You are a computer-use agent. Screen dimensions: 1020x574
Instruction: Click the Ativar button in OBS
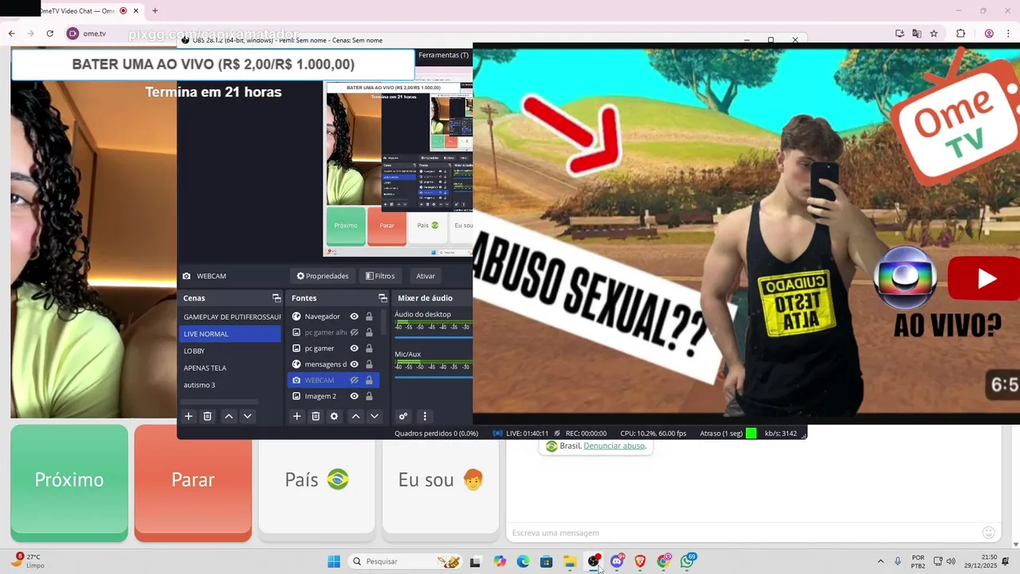426,276
